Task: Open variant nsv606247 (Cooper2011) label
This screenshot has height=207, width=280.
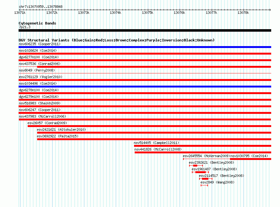Action: pyautogui.click(x=40, y=110)
